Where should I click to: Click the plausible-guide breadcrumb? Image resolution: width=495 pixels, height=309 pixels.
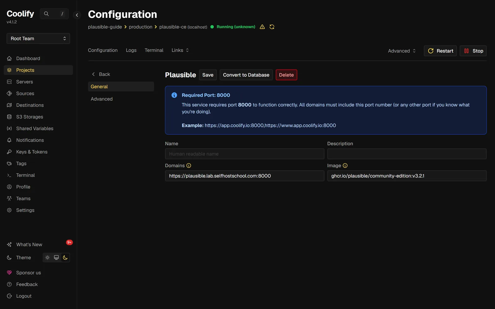[105, 27]
